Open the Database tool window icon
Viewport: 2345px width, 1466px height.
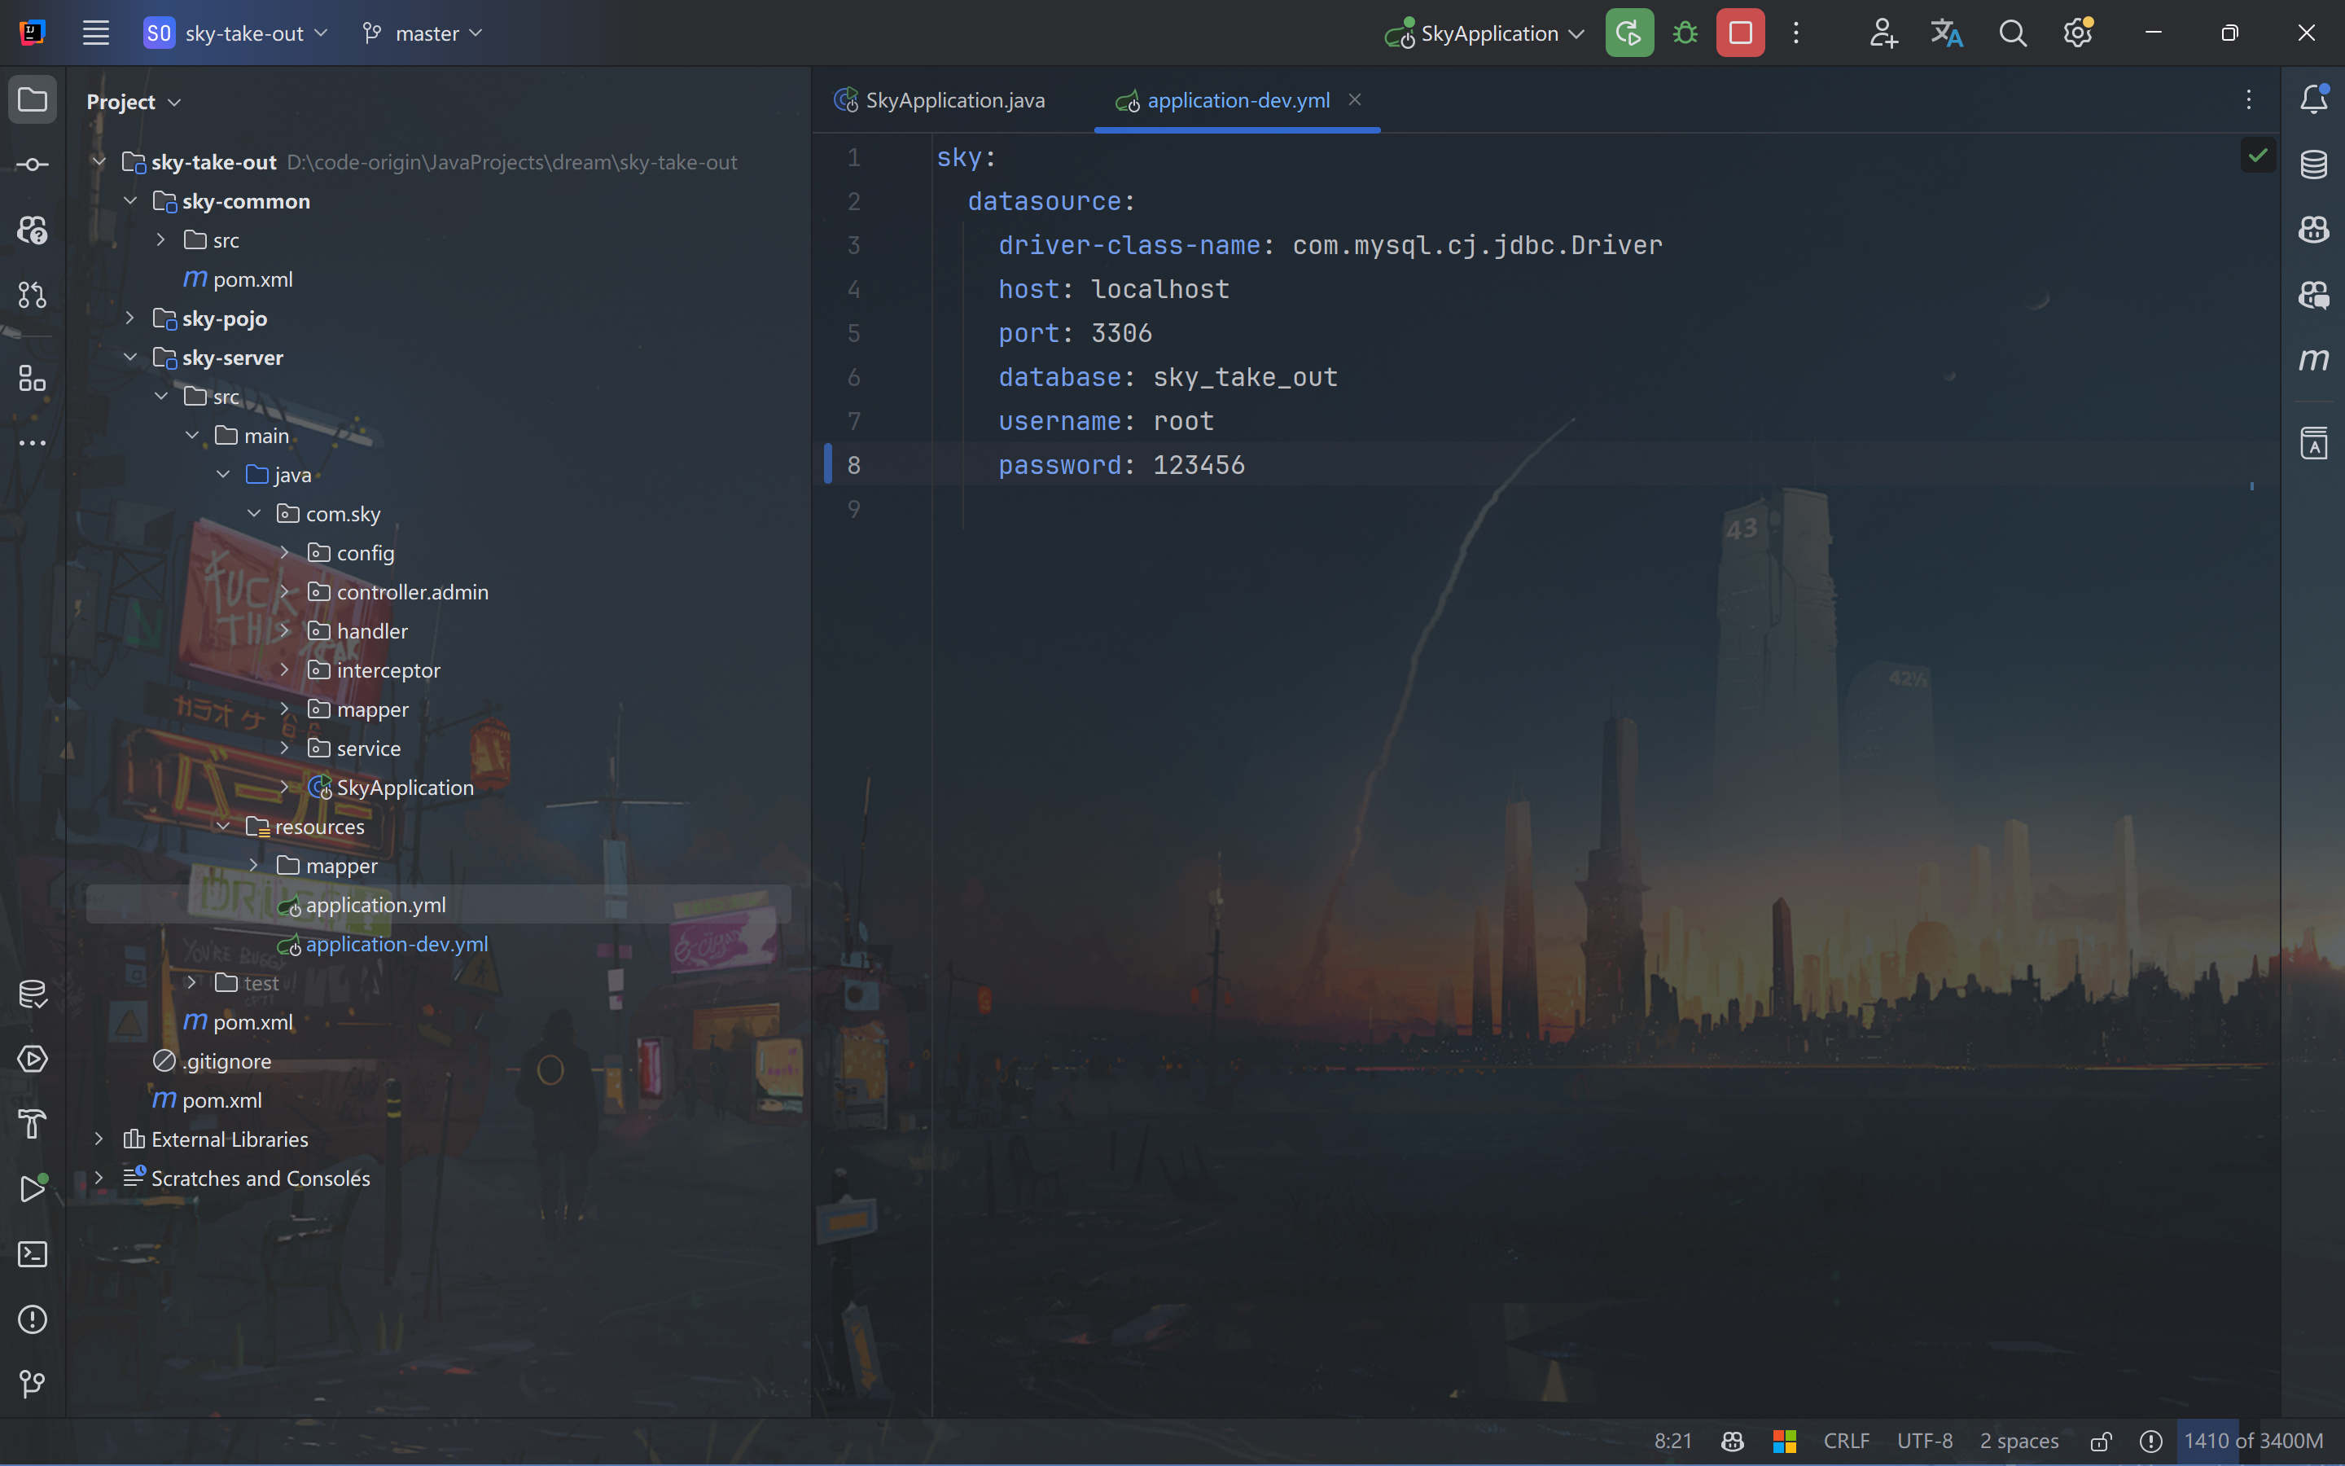pyautogui.click(x=2314, y=164)
